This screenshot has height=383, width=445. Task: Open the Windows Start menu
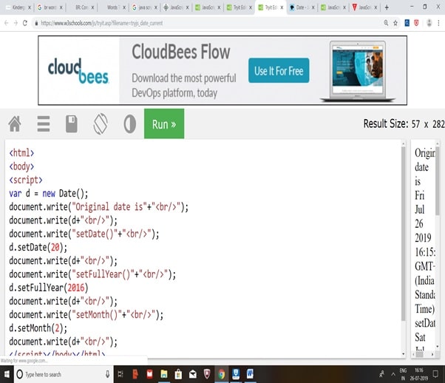click(6, 374)
